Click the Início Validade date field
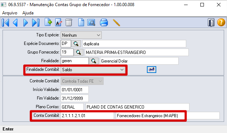Screen dimensions: 227x133 pos(75,90)
